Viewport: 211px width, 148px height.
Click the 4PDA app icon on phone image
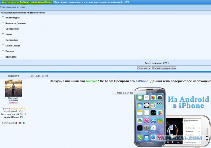click(x=153, y=128)
